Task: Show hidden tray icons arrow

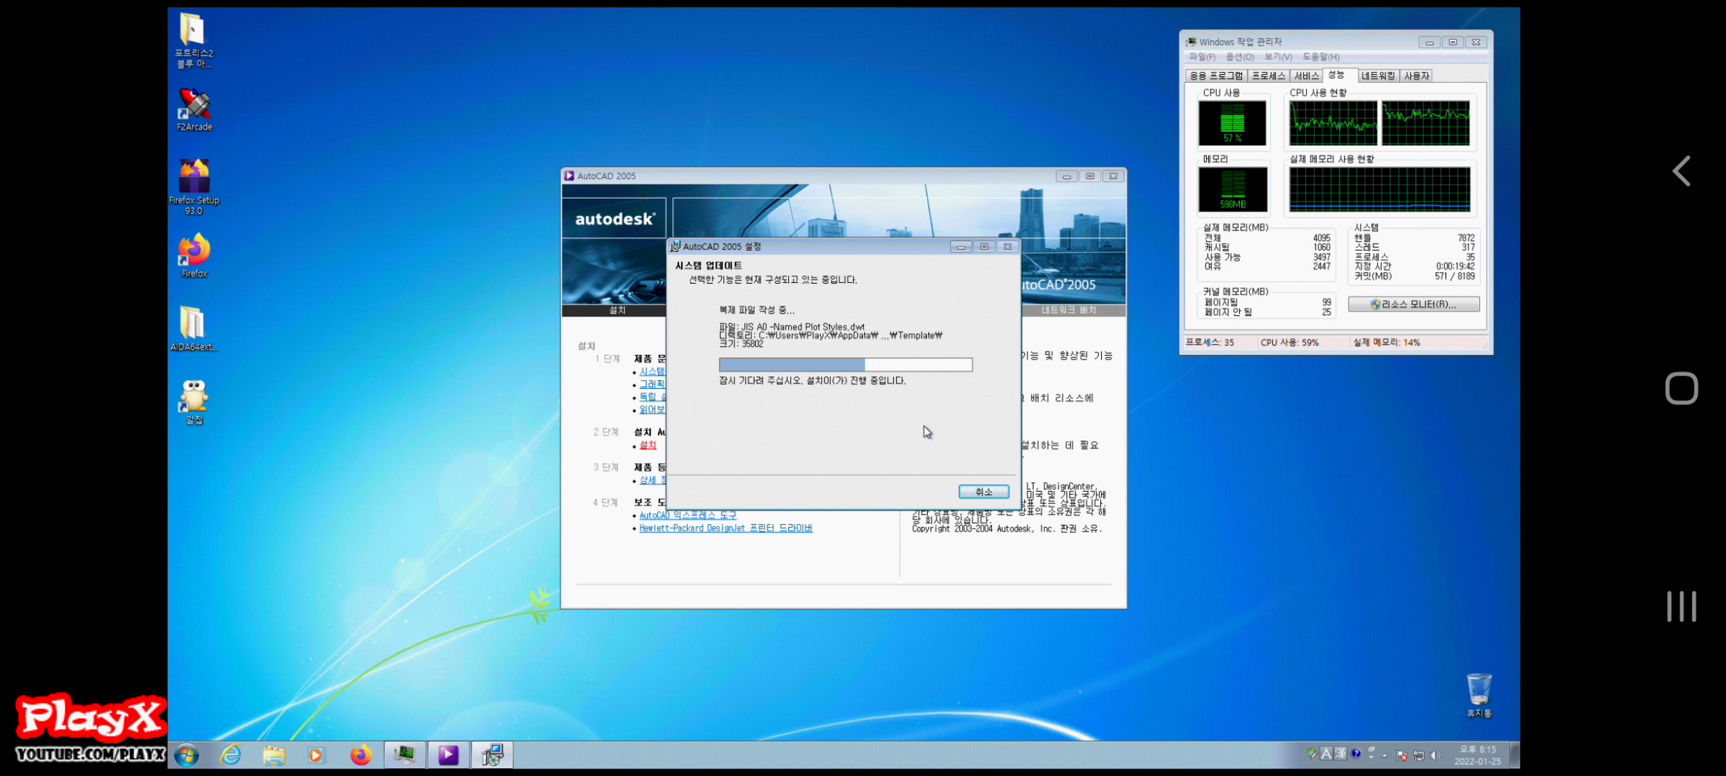Action: (1385, 756)
